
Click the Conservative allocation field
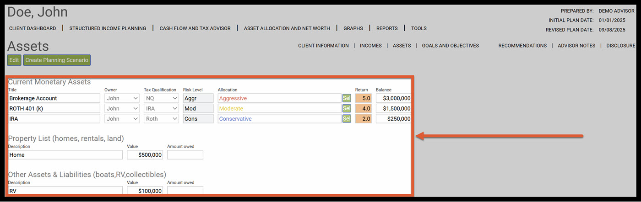tap(279, 119)
